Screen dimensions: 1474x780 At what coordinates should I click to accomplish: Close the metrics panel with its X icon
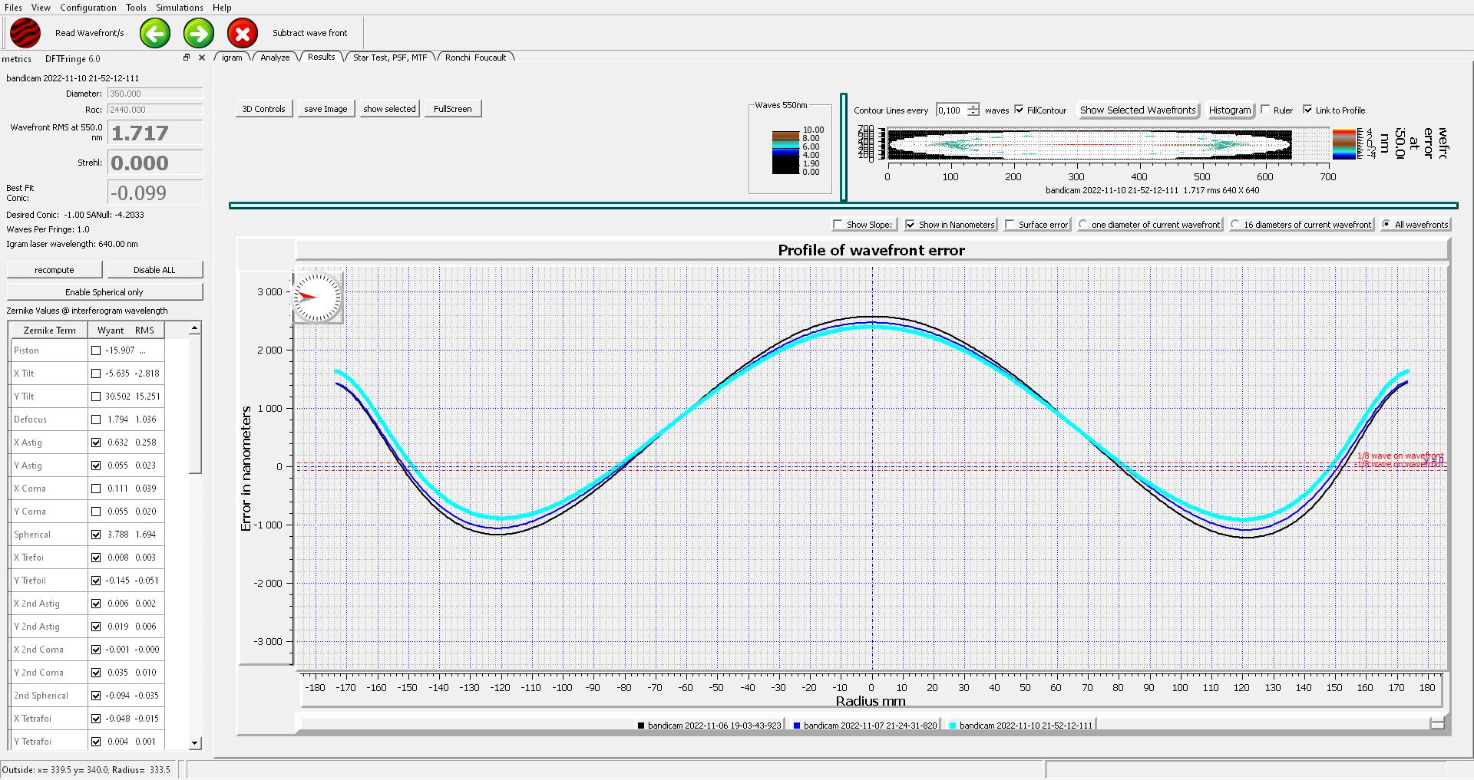pyautogui.click(x=202, y=58)
